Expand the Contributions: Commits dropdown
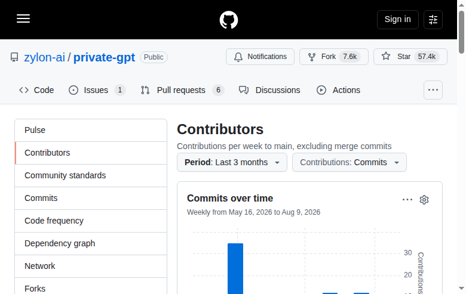The image size is (466, 294). click(349, 162)
